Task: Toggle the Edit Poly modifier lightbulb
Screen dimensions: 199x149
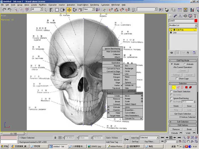Action: (171, 30)
